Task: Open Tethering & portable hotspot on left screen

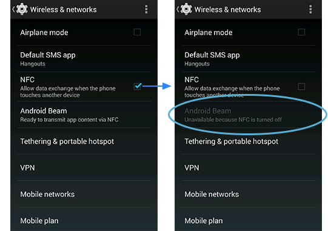Action: [84, 141]
